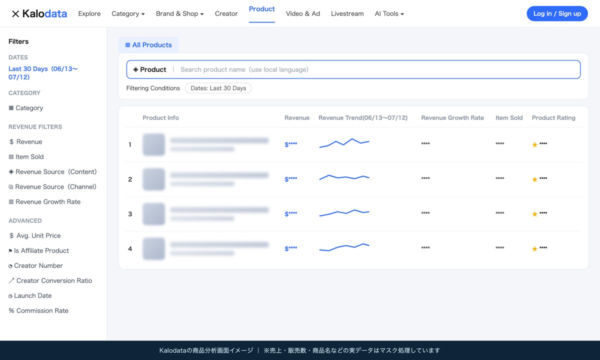The image size is (600, 360).
Task: Click the dollar icon beside Revenue filter
Action: pyautogui.click(x=11, y=142)
